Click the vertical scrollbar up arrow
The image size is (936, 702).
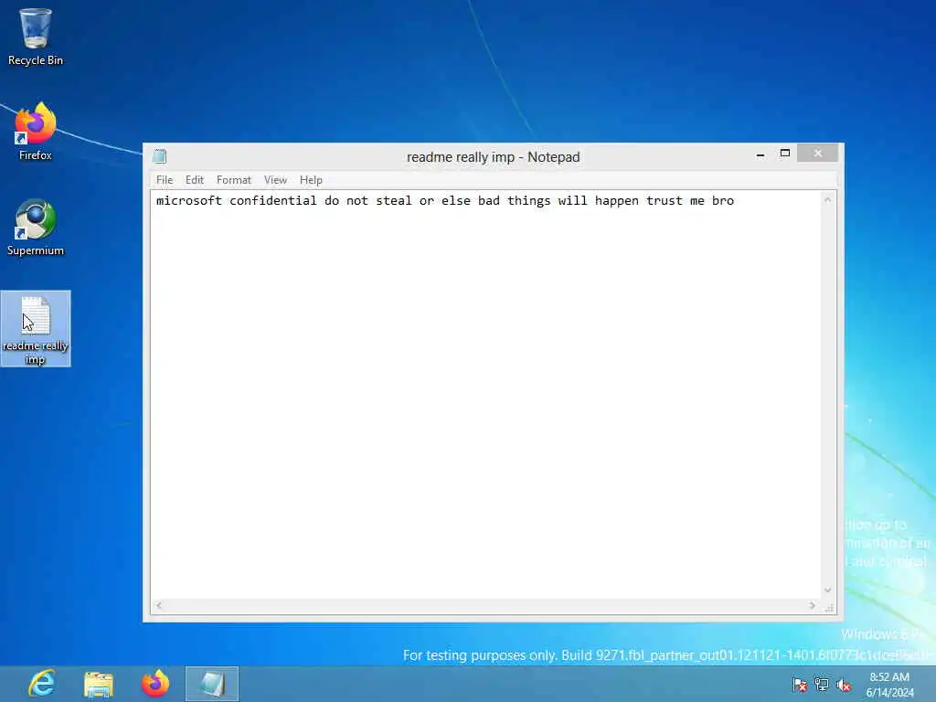[828, 200]
